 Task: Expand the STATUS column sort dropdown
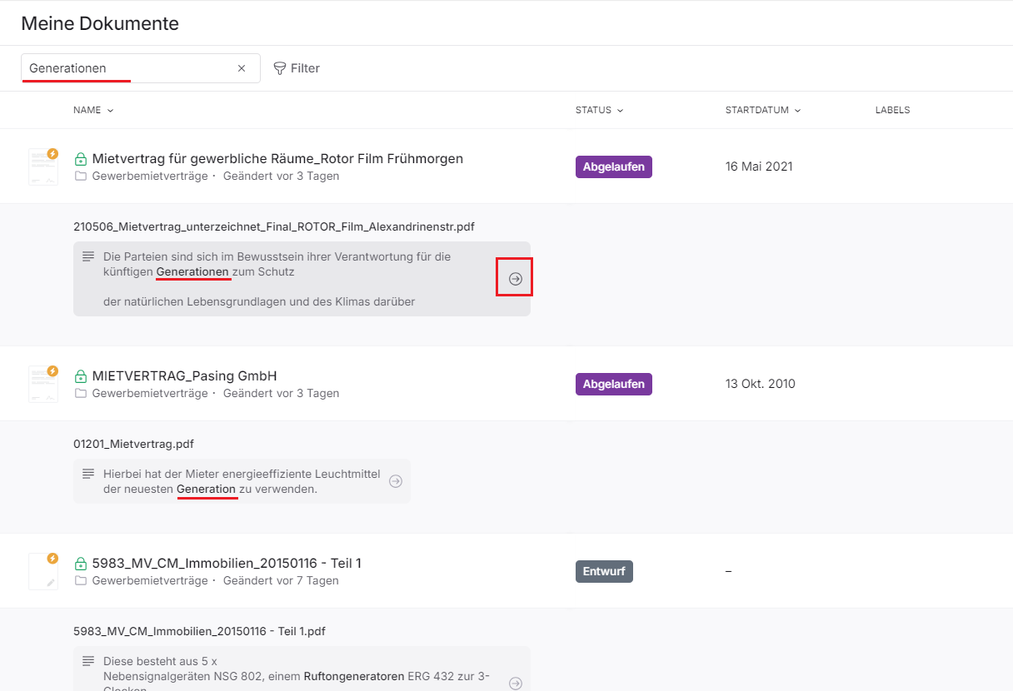(x=599, y=110)
